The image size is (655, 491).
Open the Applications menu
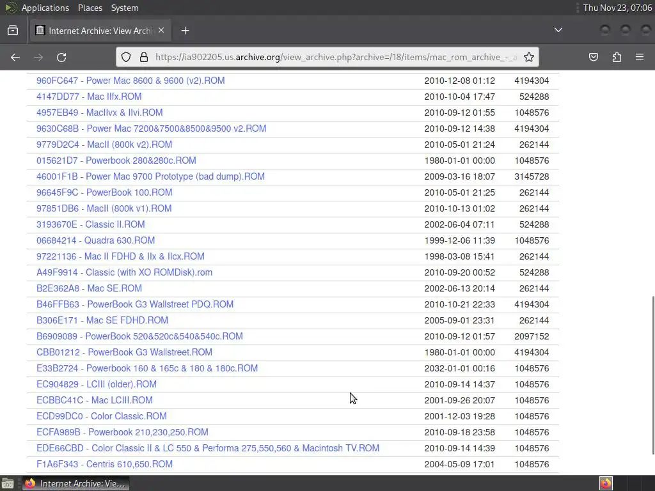[45, 8]
